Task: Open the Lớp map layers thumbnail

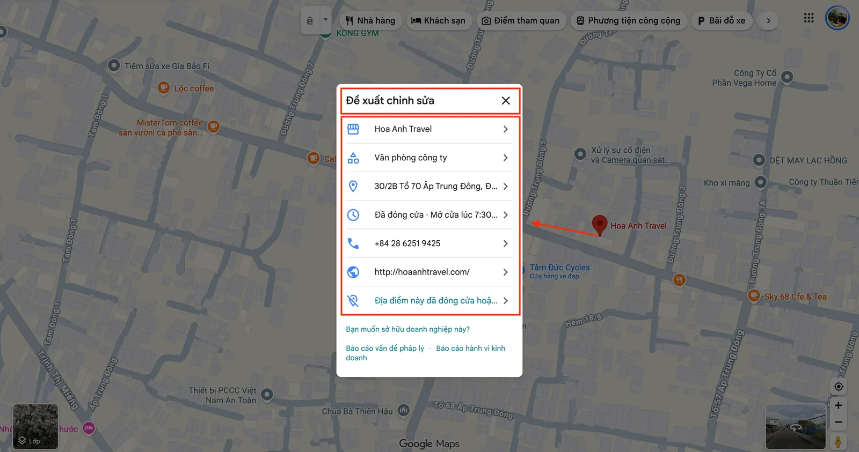Action: (35, 427)
